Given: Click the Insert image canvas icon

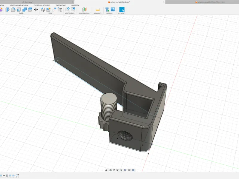Looking at the screenshot, I should (x=113, y=10).
